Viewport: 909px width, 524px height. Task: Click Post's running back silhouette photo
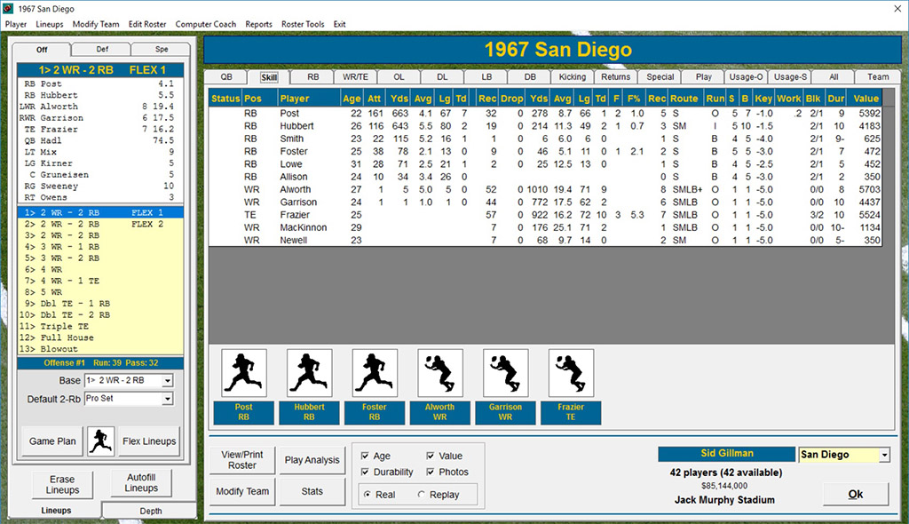(x=243, y=372)
